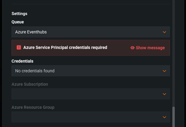This screenshot has height=127, width=186.
Task: Click the chevron arrow in Queue dropdown
Action: [164, 32]
